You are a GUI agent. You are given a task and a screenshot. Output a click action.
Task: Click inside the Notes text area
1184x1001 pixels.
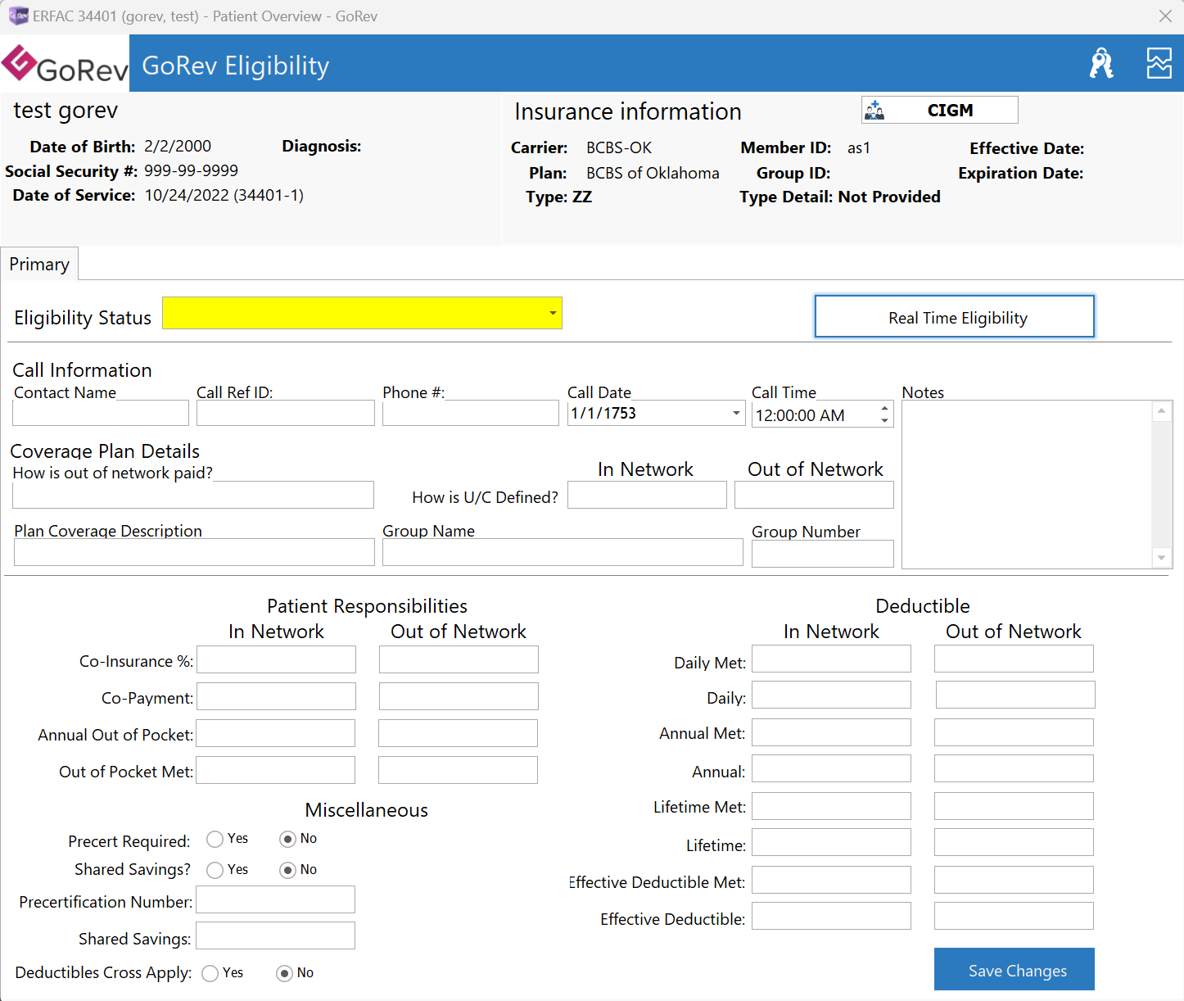[x=1027, y=484]
